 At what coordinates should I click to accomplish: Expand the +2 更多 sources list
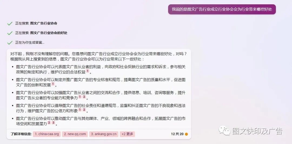point(127,134)
